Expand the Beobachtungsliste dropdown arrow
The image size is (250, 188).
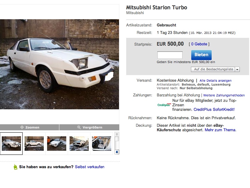pos(237,69)
